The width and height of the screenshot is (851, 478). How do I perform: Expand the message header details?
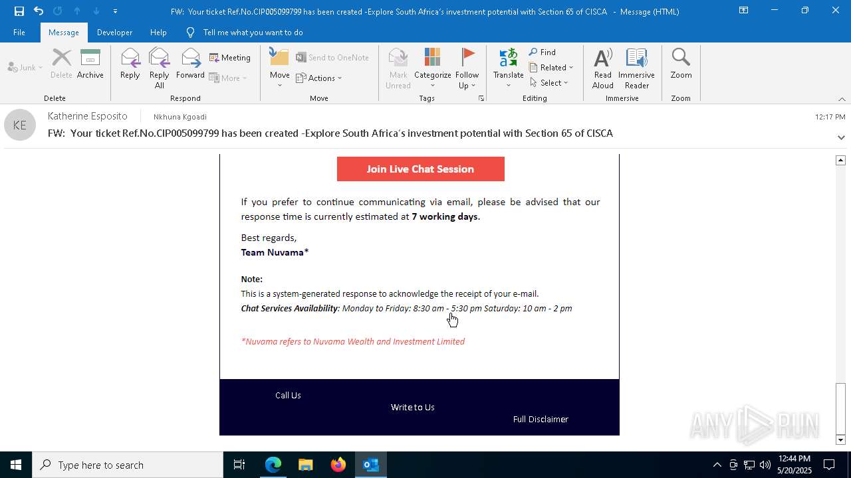(841, 137)
